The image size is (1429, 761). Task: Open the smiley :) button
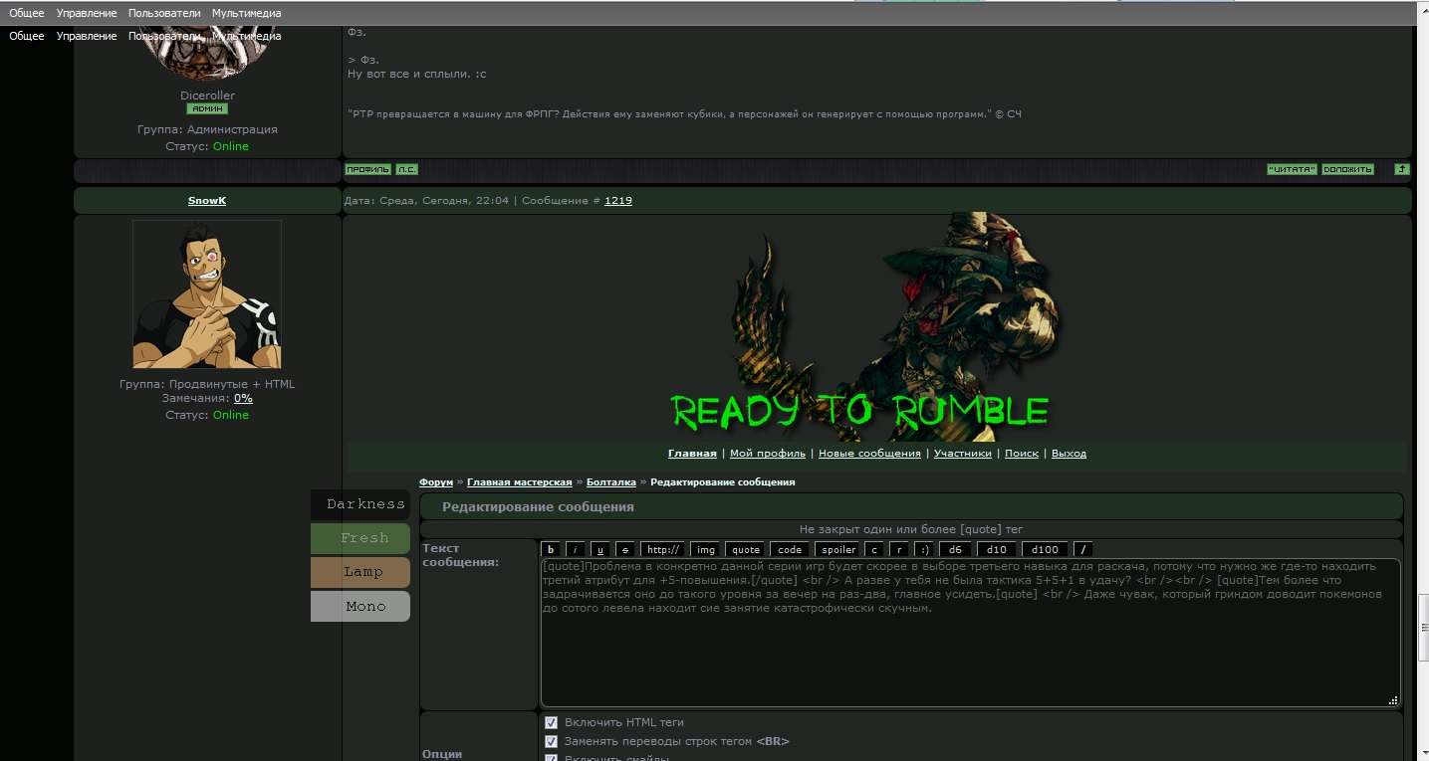pyautogui.click(x=924, y=549)
